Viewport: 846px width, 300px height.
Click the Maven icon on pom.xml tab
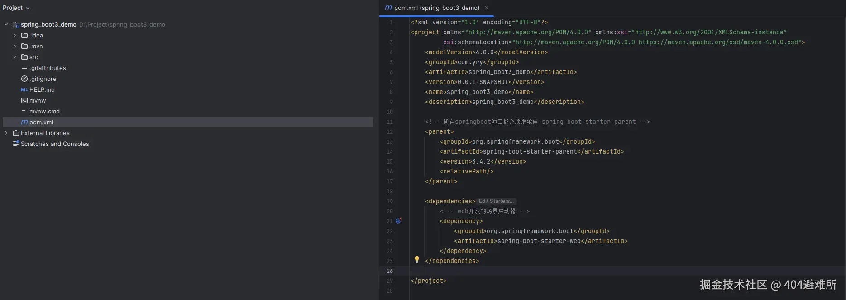point(388,8)
